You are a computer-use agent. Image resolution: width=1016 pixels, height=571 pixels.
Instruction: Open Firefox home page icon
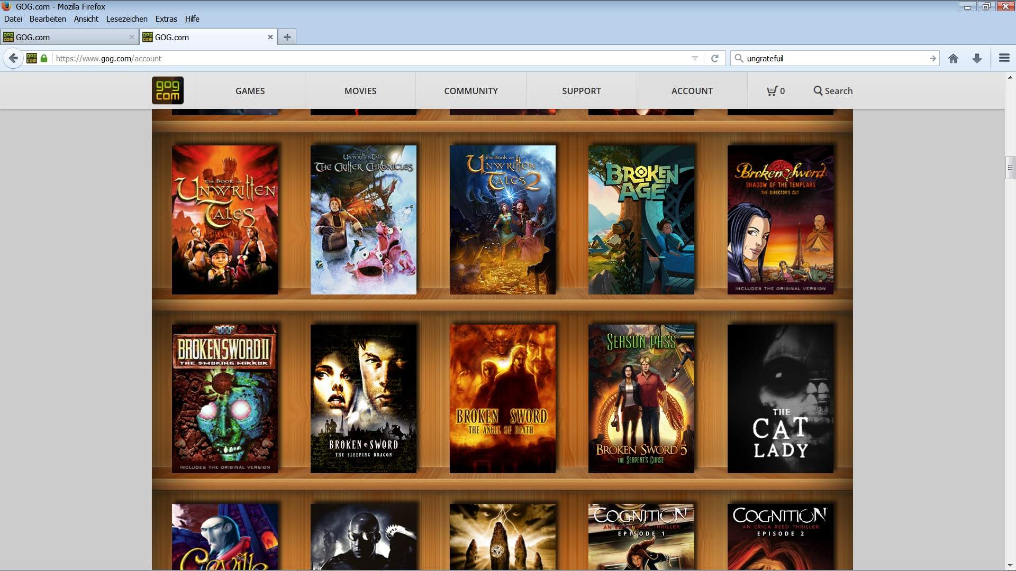tap(953, 59)
